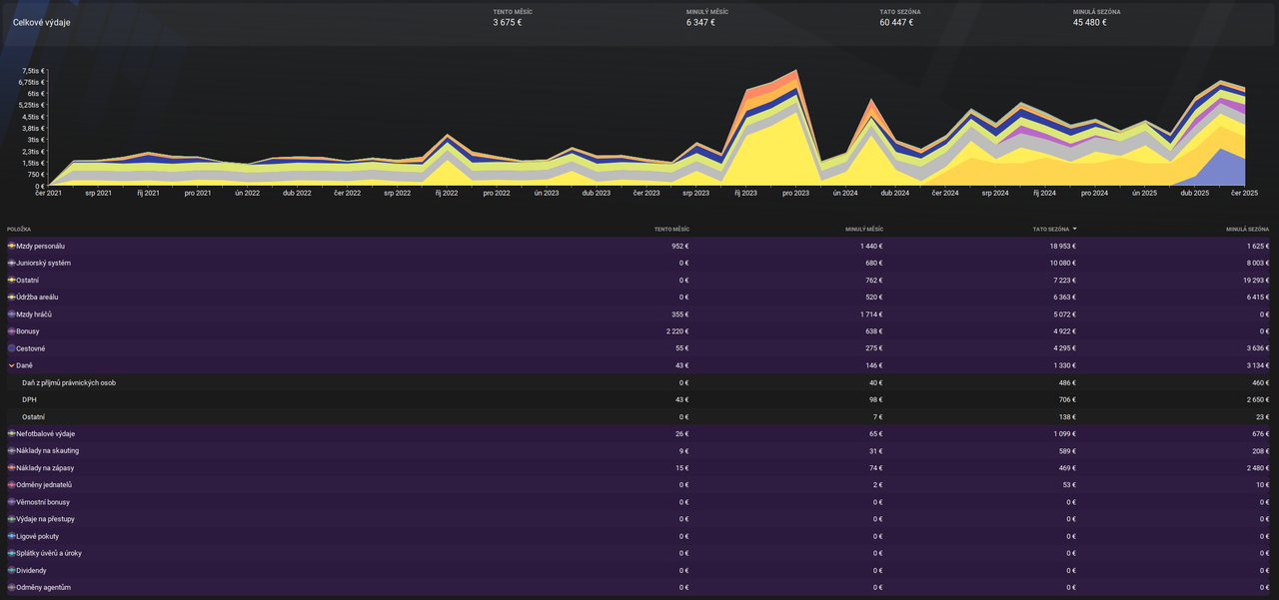This screenshot has height=600, width=1279.
Task: Click the purple marker next to Bonusy
Action: tap(11, 331)
